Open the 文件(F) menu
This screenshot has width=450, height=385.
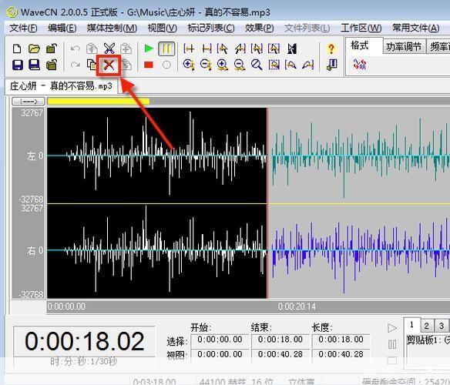24,28
